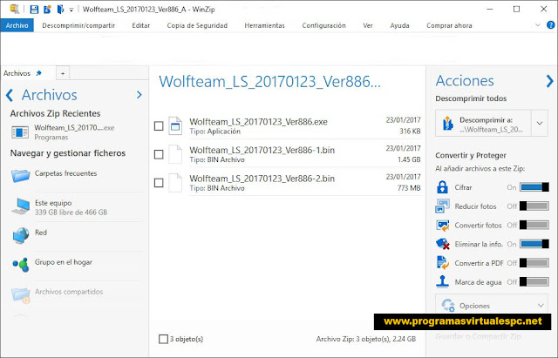Check the Ver886-1.bin file checkbox

159,154
